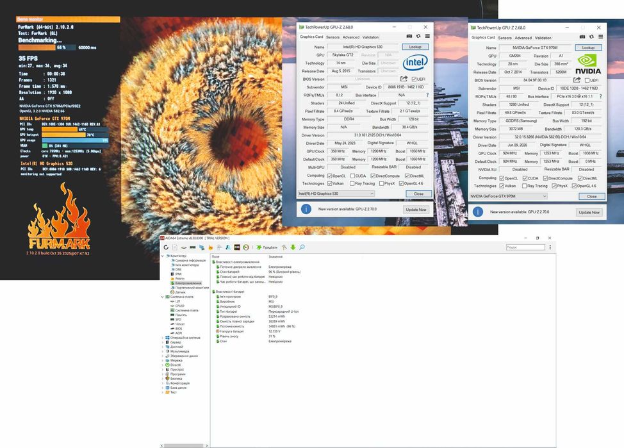Image resolution: width=624 pixels, height=448 pixels.
Task: Select Електроживлення item in AIDA64 tree
Action: coord(188,283)
